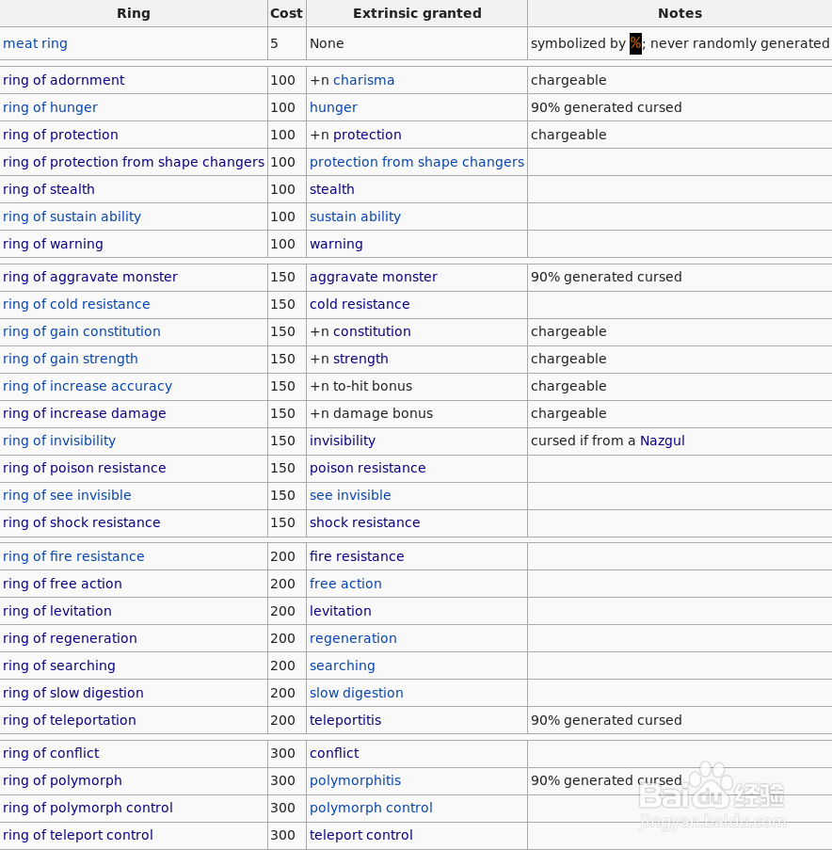The width and height of the screenshot is (832, 850).
Task: Open the ring of polymorph control link
Action: [x=88, y=808]
